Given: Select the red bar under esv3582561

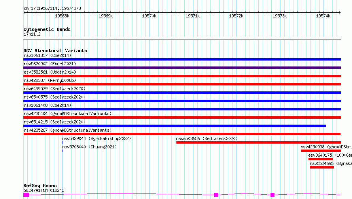Looking at the screenshot, I should [x=182, y=76].
